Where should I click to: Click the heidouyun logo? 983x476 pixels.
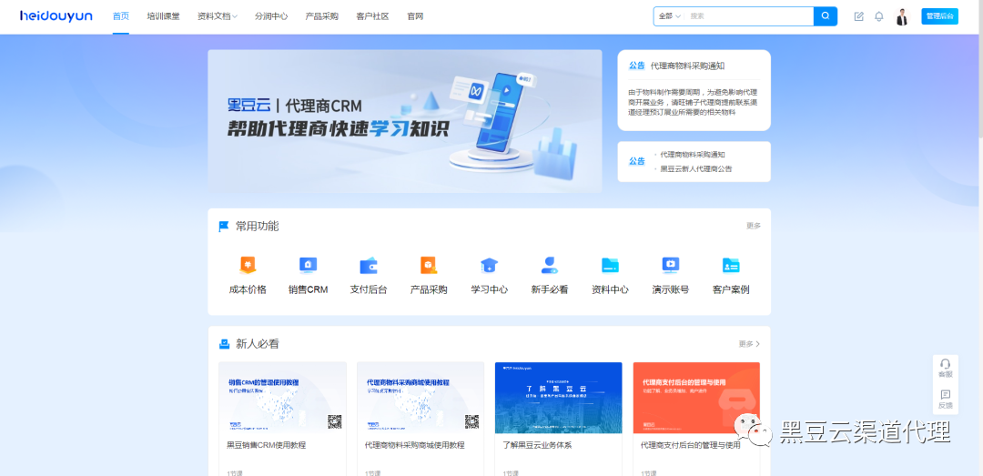coord(56,15)
